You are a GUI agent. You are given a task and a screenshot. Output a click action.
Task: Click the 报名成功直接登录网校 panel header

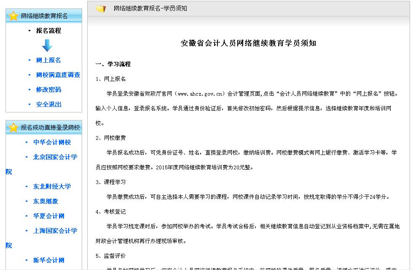[x=50, y=127]
